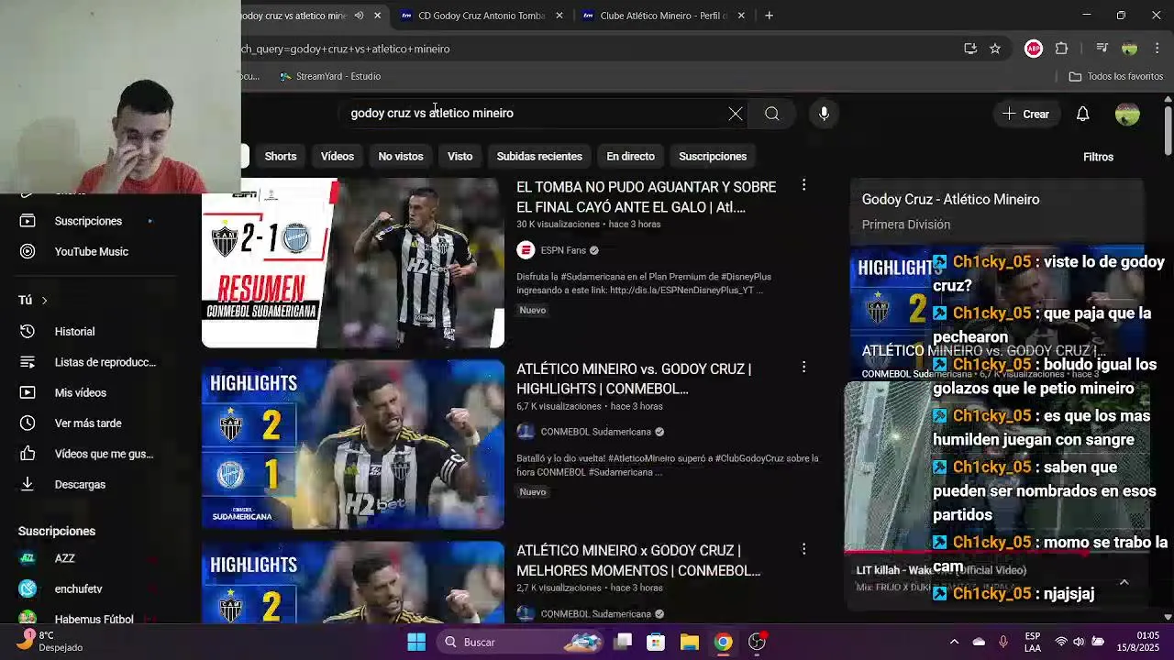Close the Clube Atlético Mineiro tab
This screenshot has width=1174, height=660.
point(741,16)
